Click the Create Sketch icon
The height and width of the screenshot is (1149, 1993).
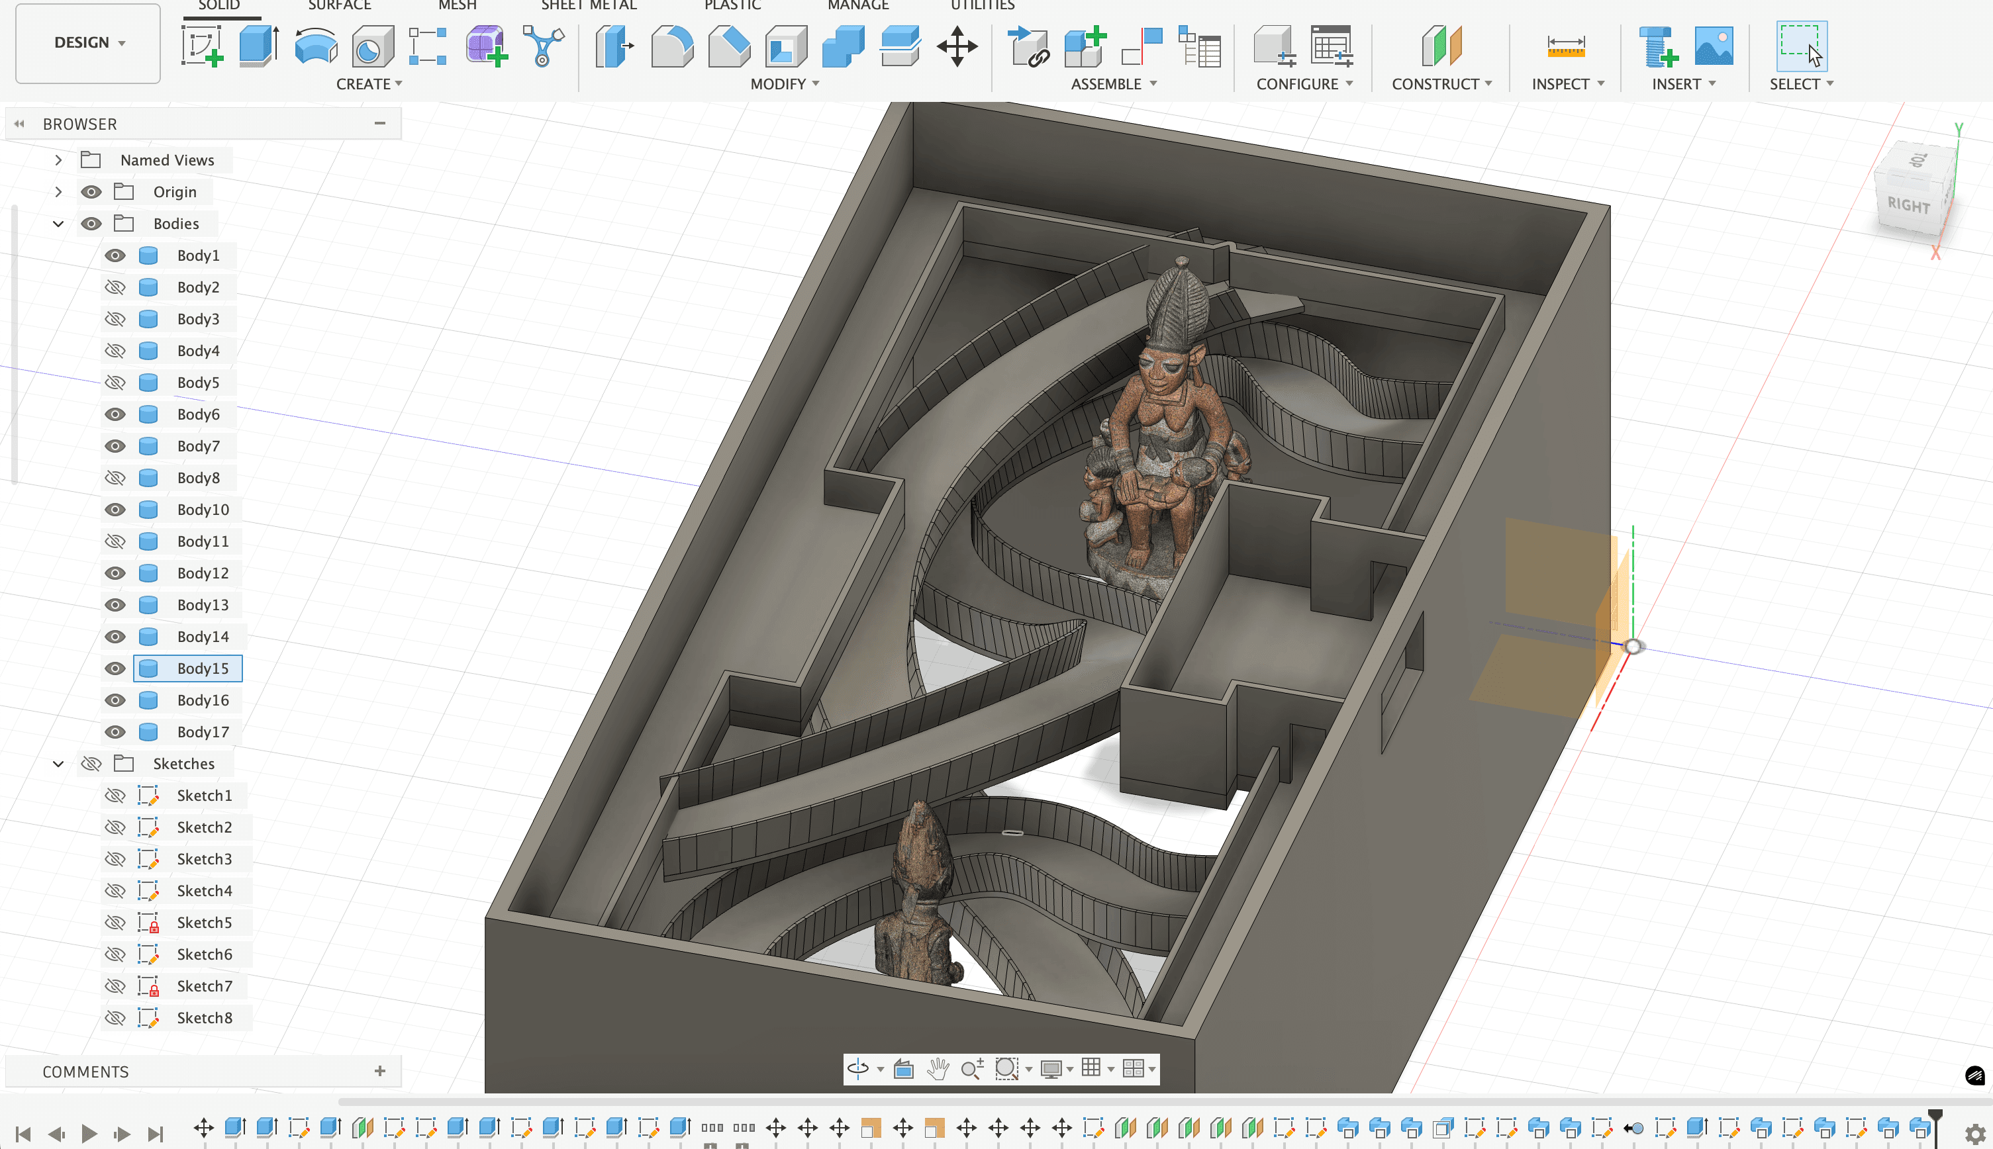(x=202, y=45)
